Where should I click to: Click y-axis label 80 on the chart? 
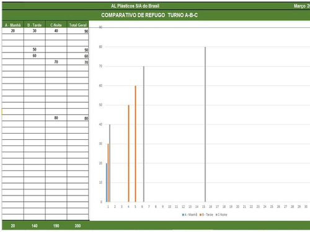pos(100,47)
